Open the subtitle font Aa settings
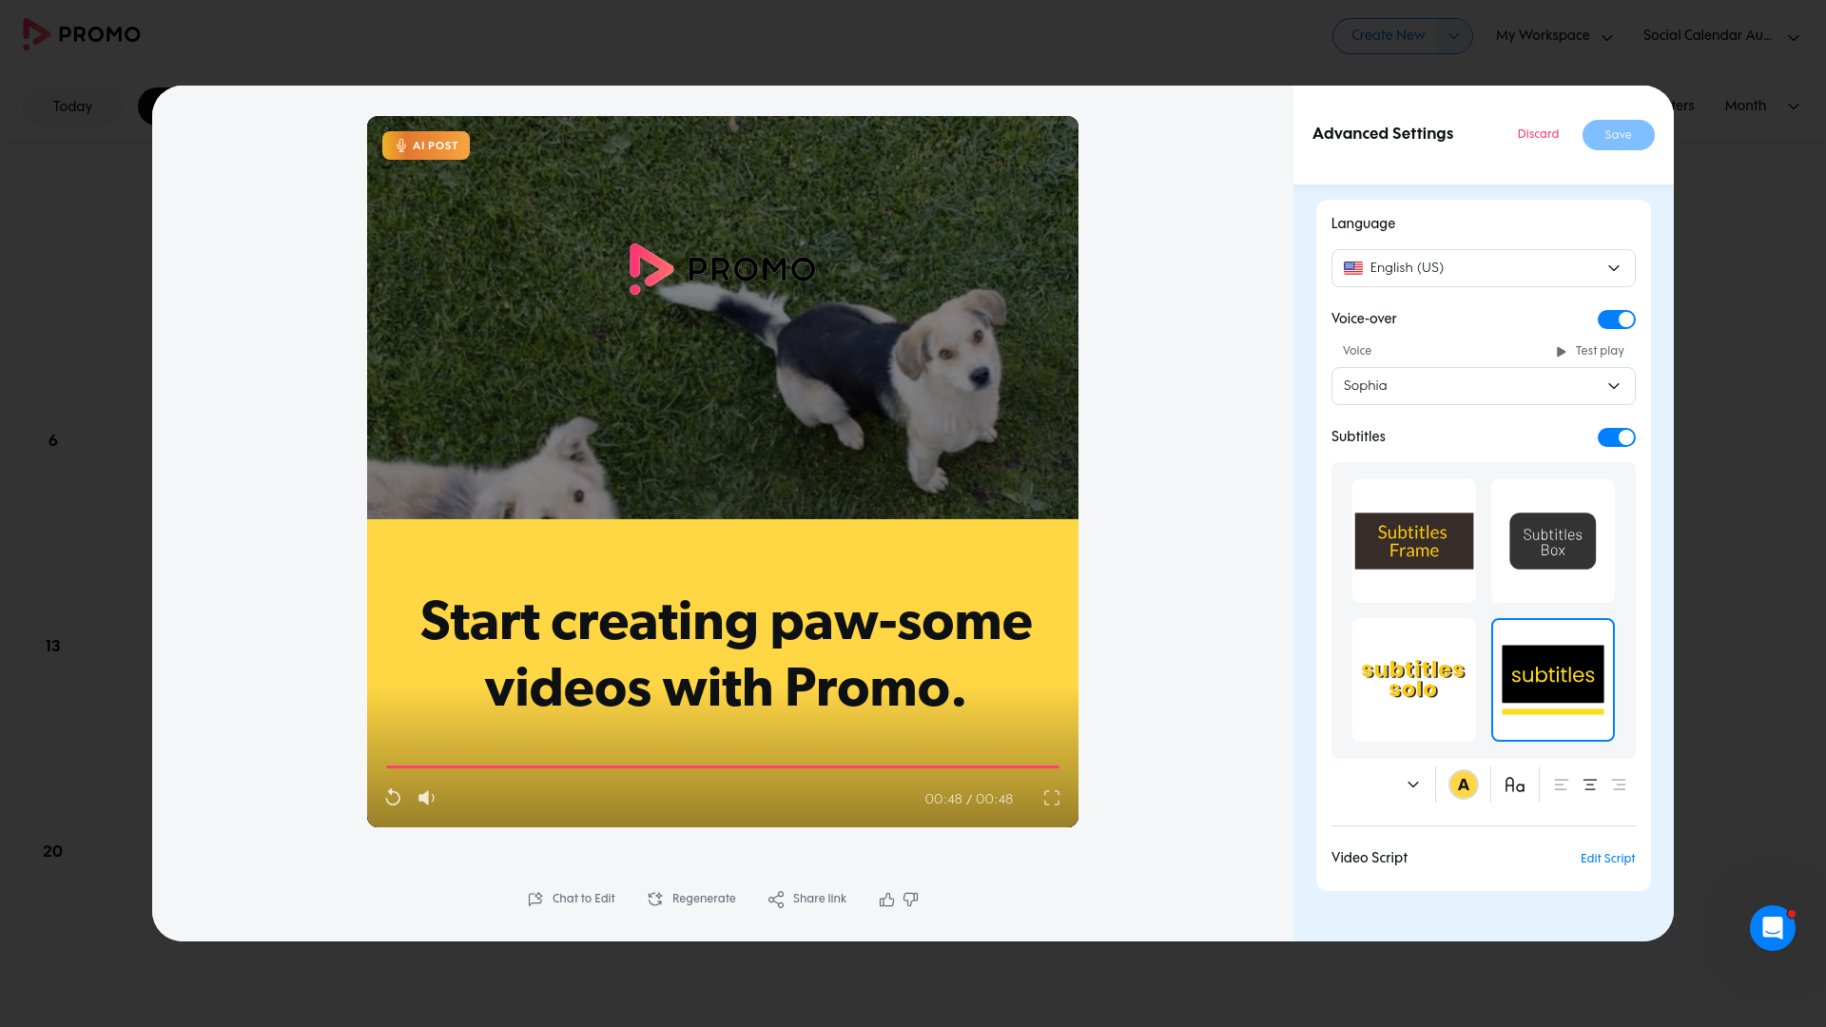Screen dimensions: 1826x1027 pos(1514,785)
